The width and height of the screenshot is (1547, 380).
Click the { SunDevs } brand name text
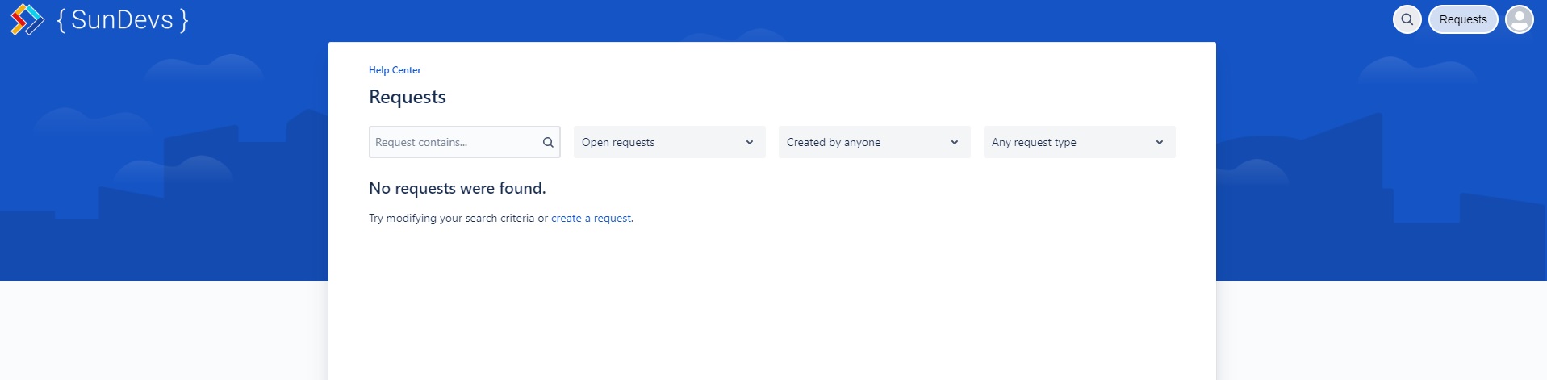[122, 19]
